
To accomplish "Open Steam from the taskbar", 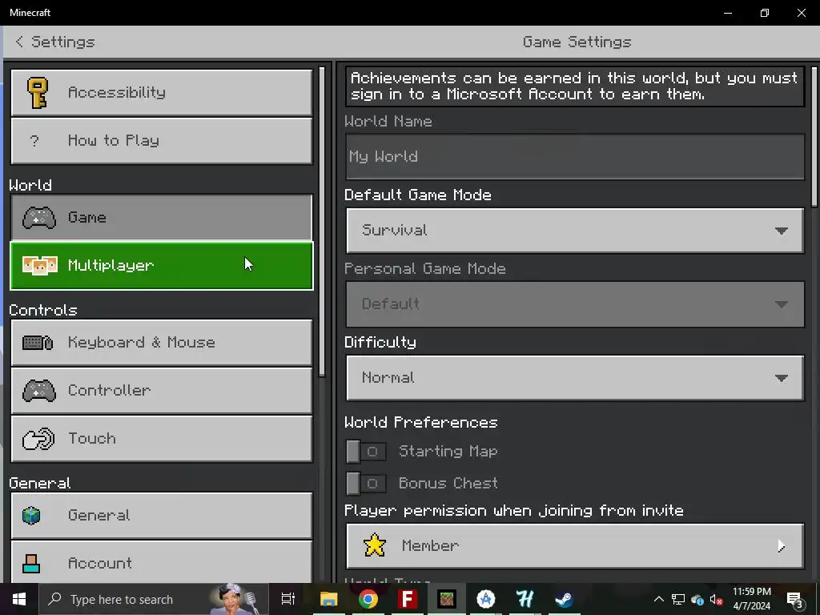I will coord(565,599).
